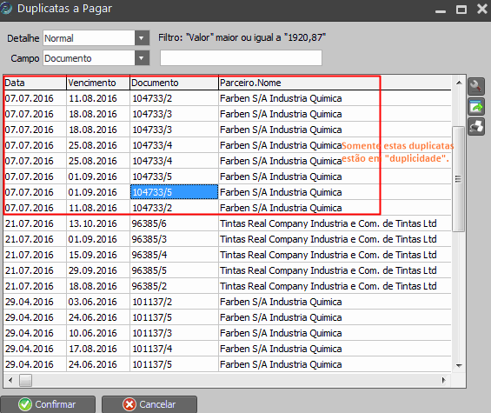This screenshot has height=413, width=491.
Task: Click the Cancelar button
Action: (149, 404)
